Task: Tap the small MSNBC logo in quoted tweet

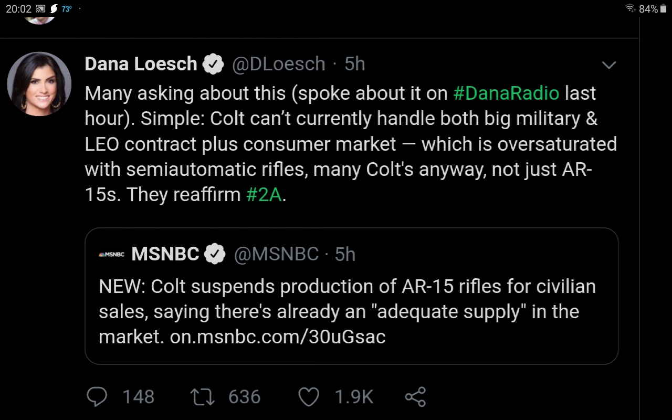Action: [111, 255]
